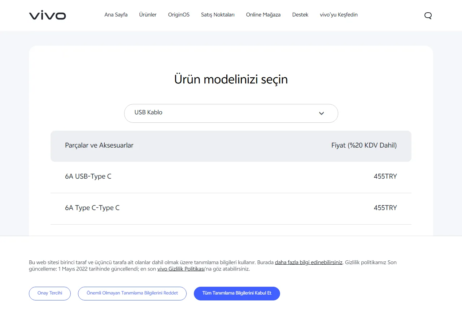Accept all with Tüm Tanımlama Bilgilerini Kabul Et

point(237,293)
